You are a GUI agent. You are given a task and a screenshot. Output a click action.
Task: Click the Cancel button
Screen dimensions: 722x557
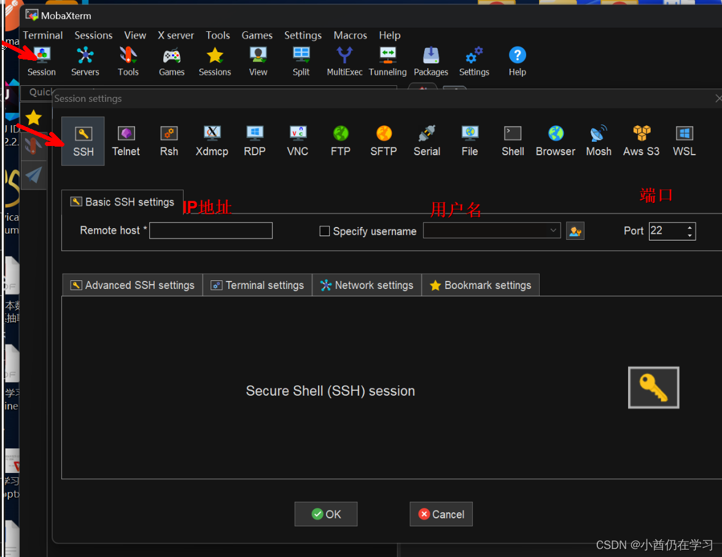click(x=441, y=514)
